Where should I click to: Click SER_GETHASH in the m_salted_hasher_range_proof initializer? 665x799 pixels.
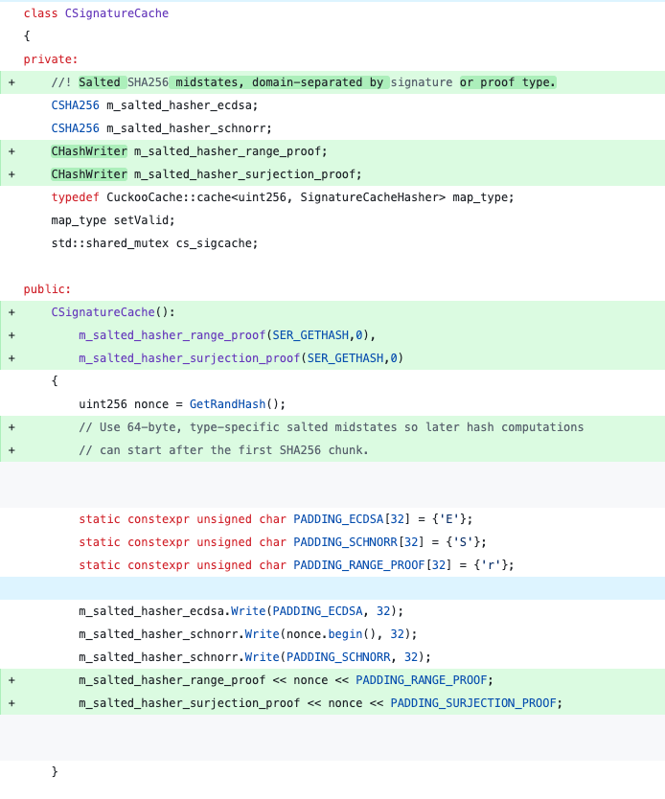coord(310,335)
